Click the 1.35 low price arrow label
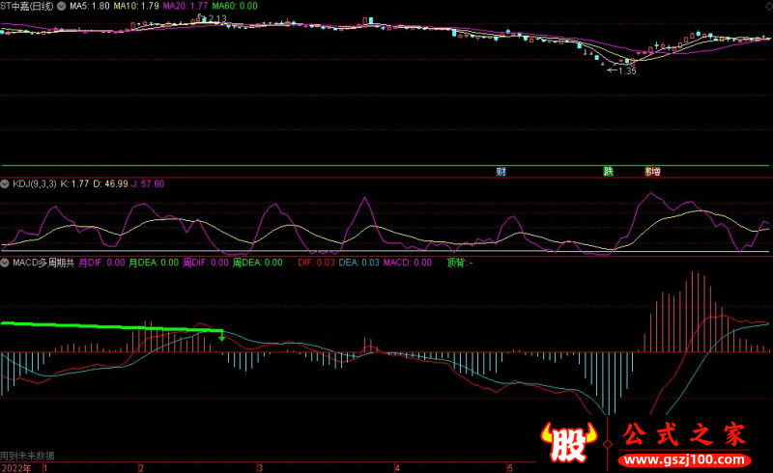This screenshot has height=473, width=773. pyautogui.click(x=622, y=70)
